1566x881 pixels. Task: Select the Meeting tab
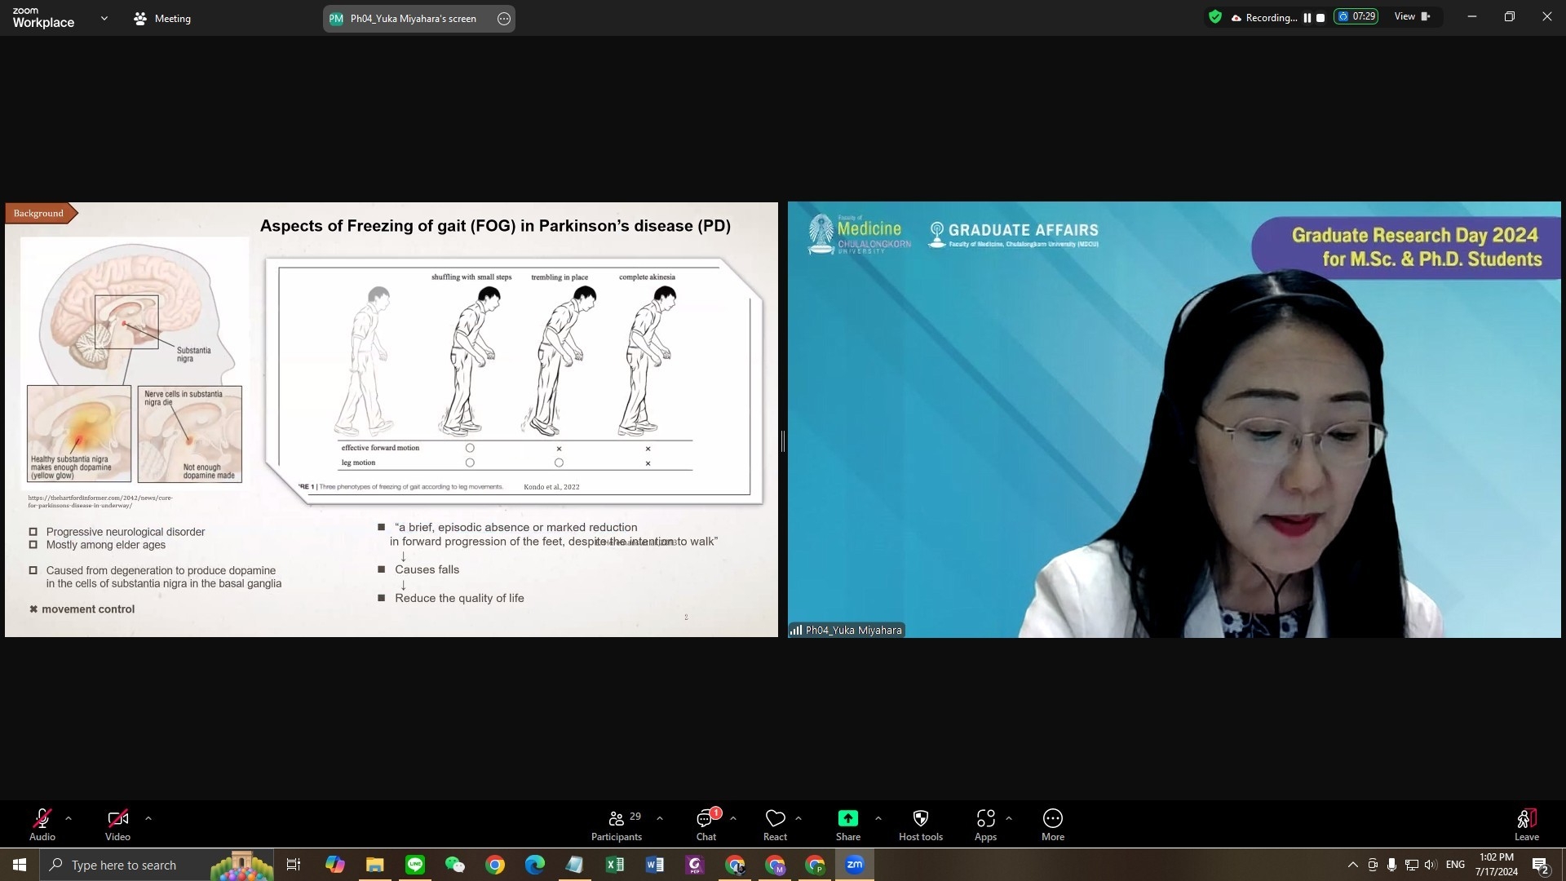click(x=162, y=18)
